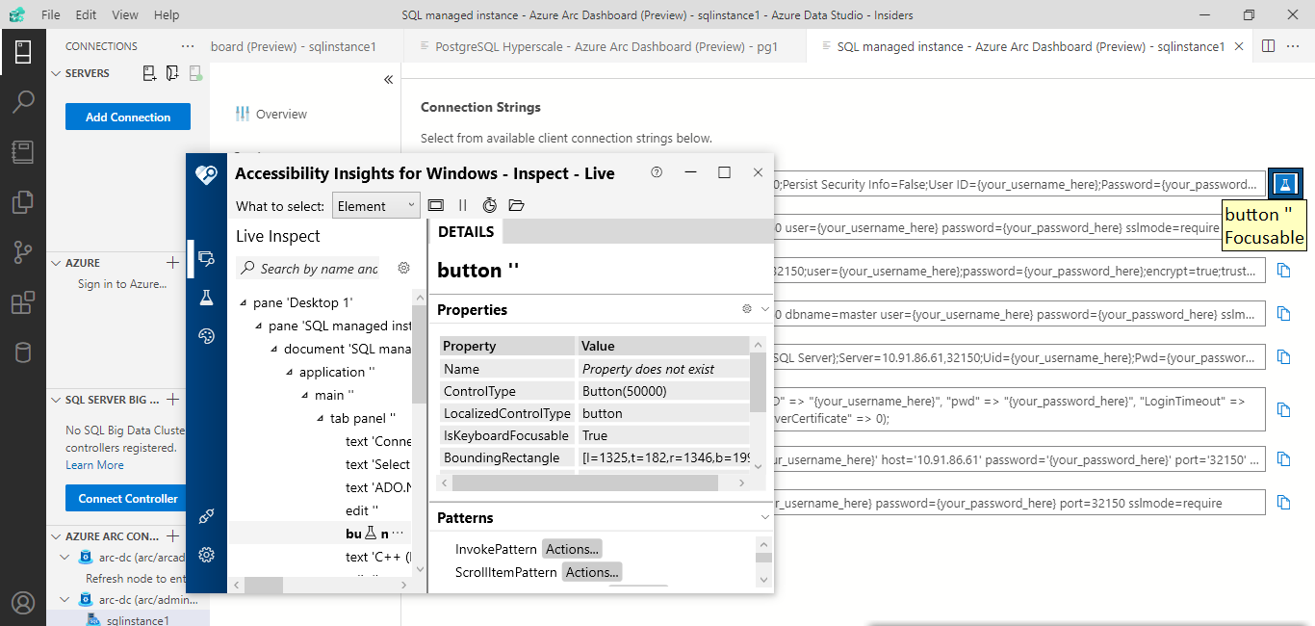Open the View menu
1315x626 pixels.
pos(125,14)
